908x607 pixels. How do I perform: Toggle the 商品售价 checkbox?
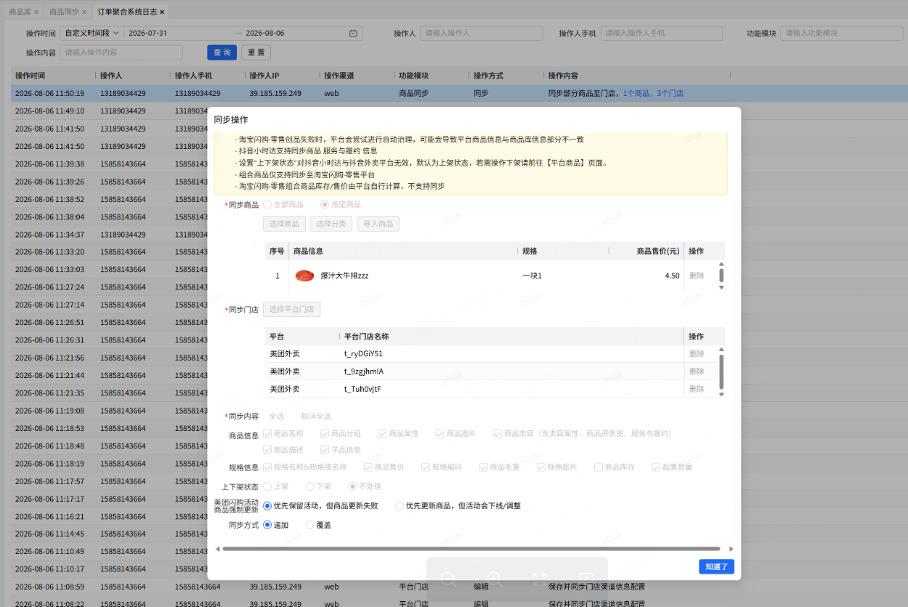(x=368, y=467)
